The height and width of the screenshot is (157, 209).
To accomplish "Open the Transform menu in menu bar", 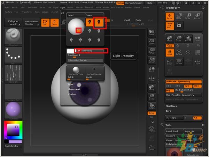I will [x=26, y=12].
